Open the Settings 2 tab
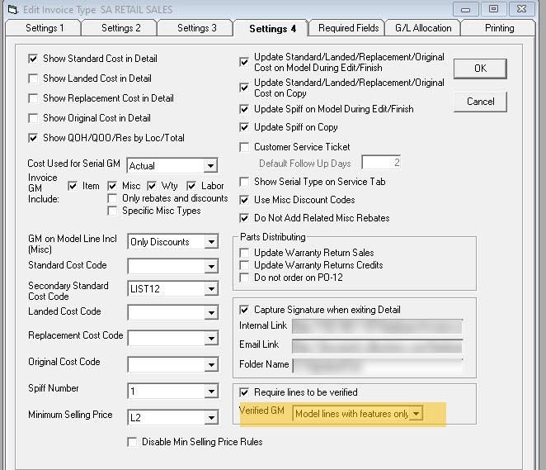This screenshot has height=470, width=546. coord(121,28)
